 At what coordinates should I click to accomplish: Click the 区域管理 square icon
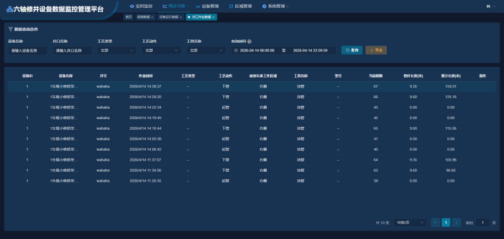(x=231, y=6)
